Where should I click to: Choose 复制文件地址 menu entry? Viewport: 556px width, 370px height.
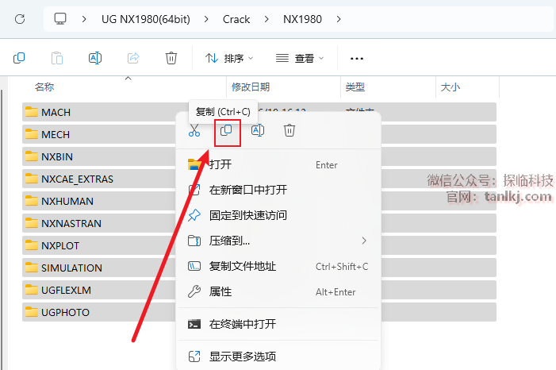coord(278,266)
